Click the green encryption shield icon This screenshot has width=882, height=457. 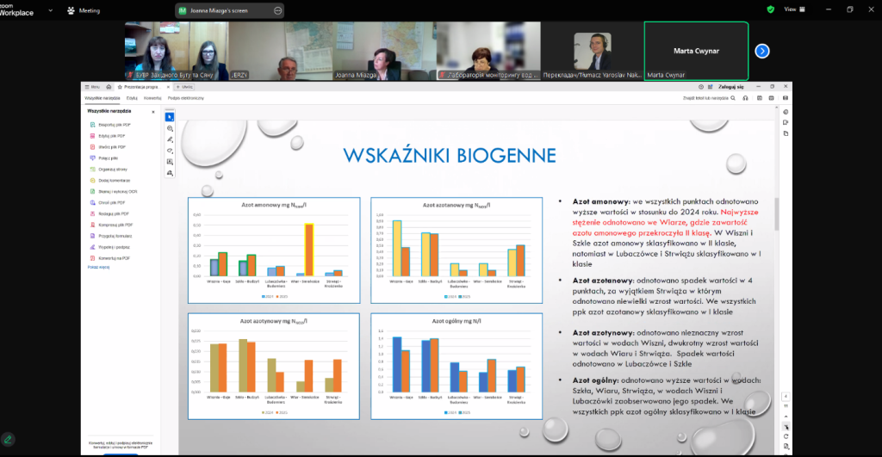point(771,9)
